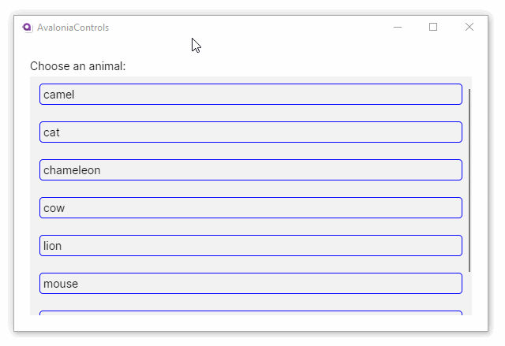Viewport: 505px width, 346px height.
Task: Click the 'Choose an animal:' label
Action: (x=77, y=66)
